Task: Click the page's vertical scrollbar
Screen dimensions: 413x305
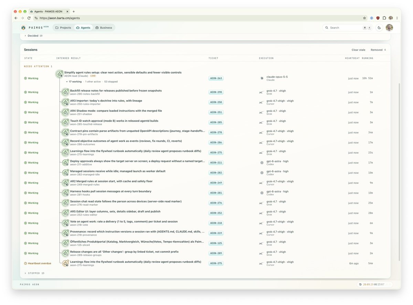Action: click(x=399, y=172)
